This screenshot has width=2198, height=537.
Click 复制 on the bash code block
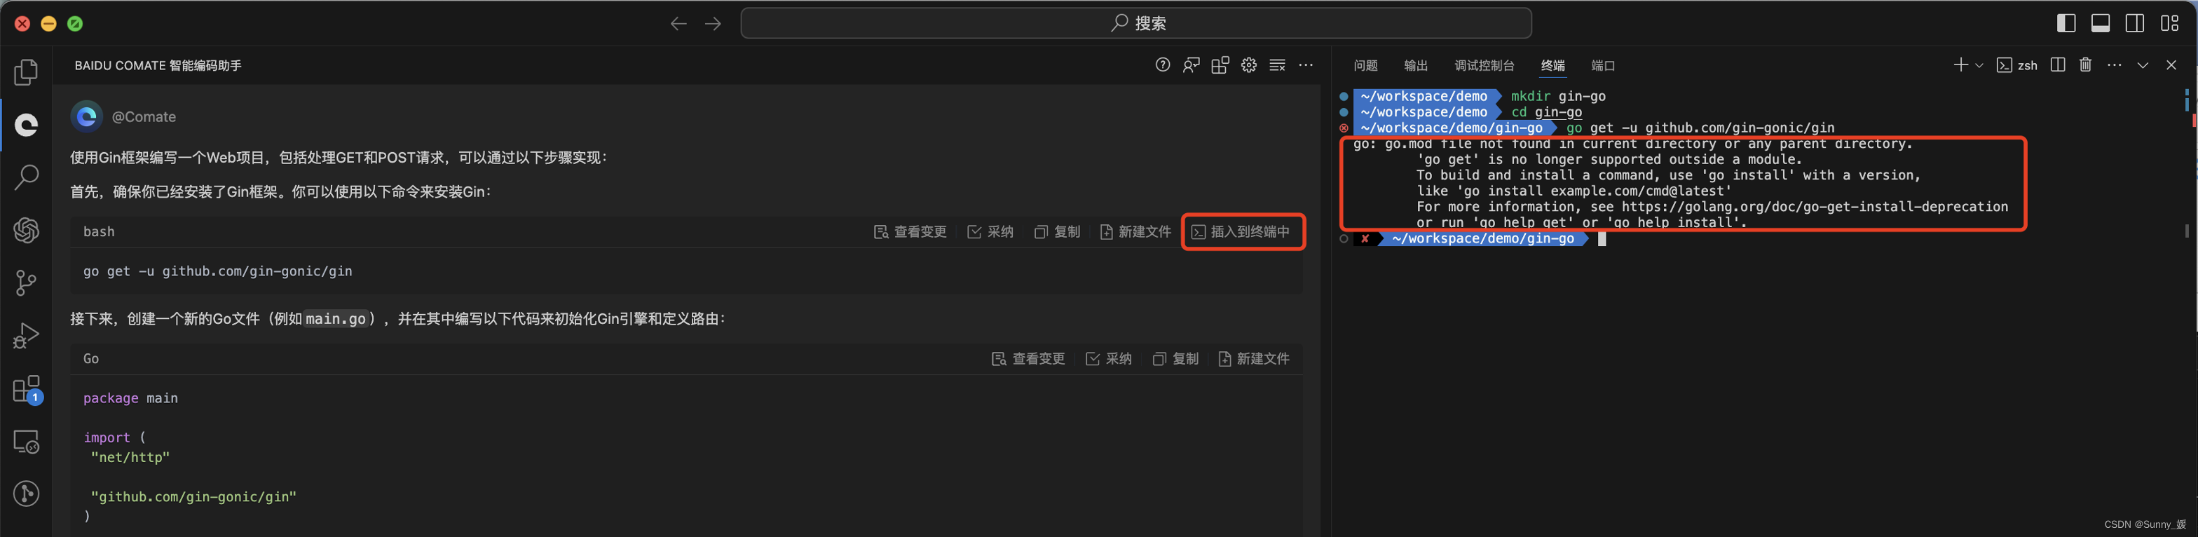tap(1057, 231)
